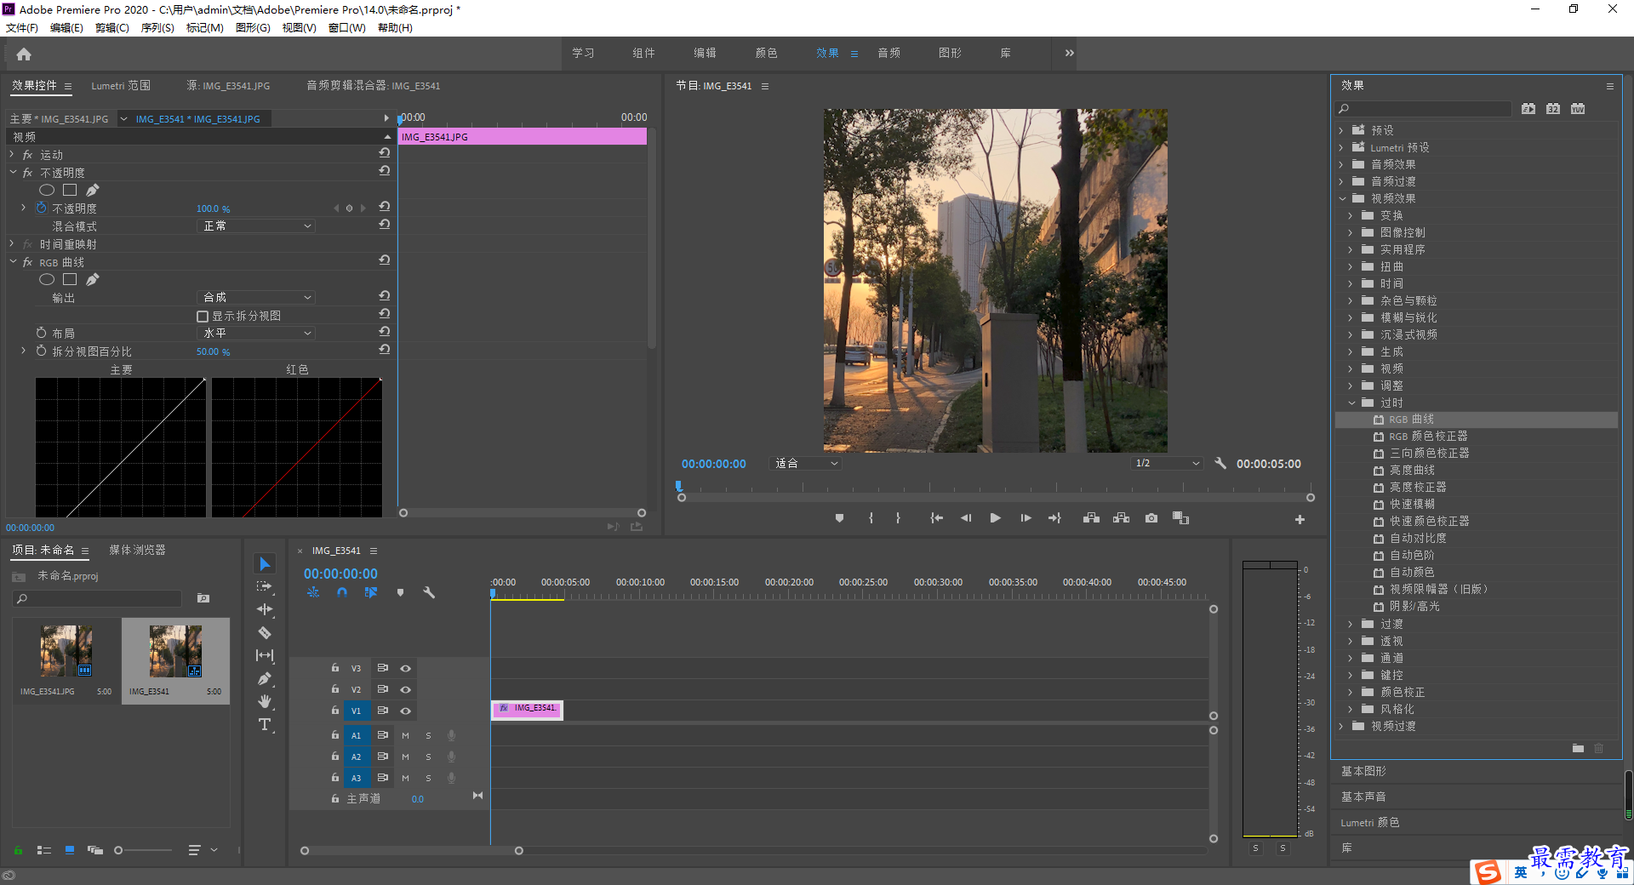Image resolution: width=1634 pixels, height=885 pixels.
Task: Reset the 运动 effect
Action: coord(385,153)
